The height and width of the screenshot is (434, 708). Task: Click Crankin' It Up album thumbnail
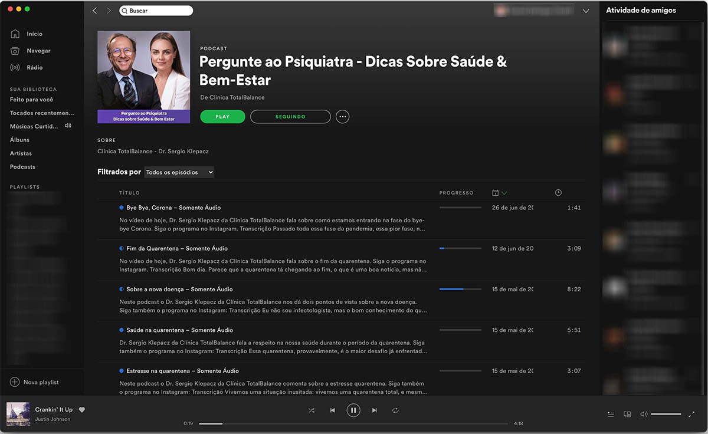point(18,414)
